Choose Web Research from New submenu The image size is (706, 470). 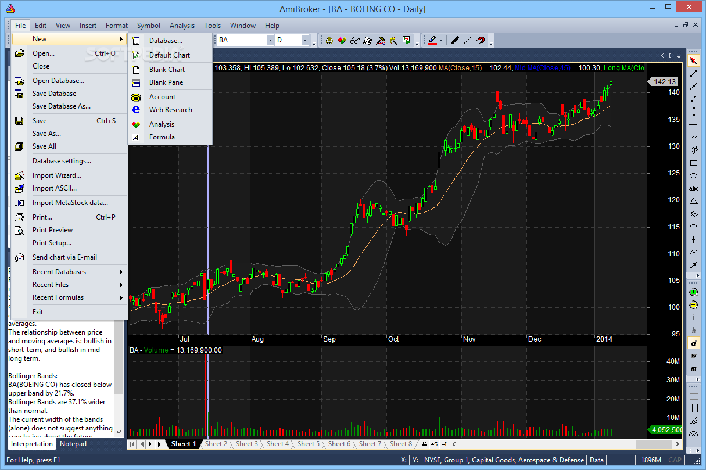pos(170,110)
